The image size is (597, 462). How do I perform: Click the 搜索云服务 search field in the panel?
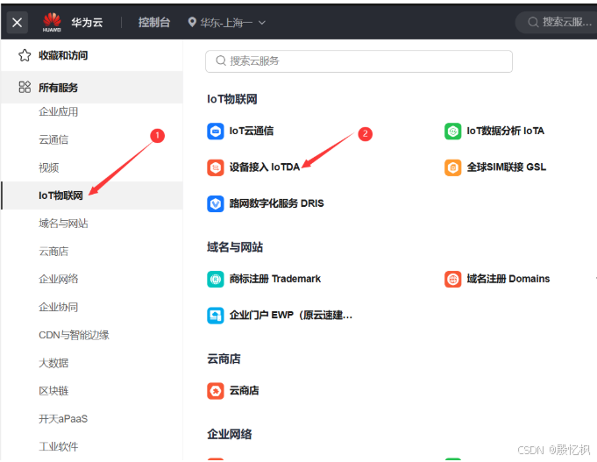(x=359, y=61)
